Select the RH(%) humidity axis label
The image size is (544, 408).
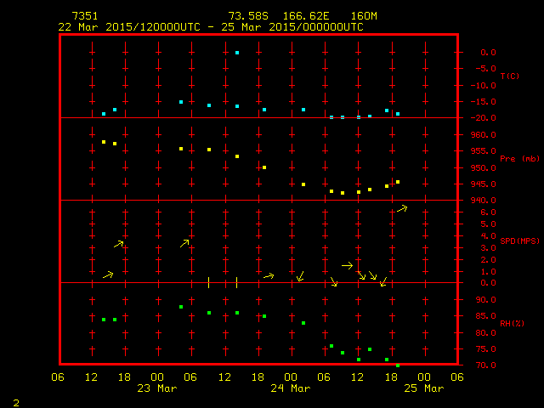coord(509,324)
